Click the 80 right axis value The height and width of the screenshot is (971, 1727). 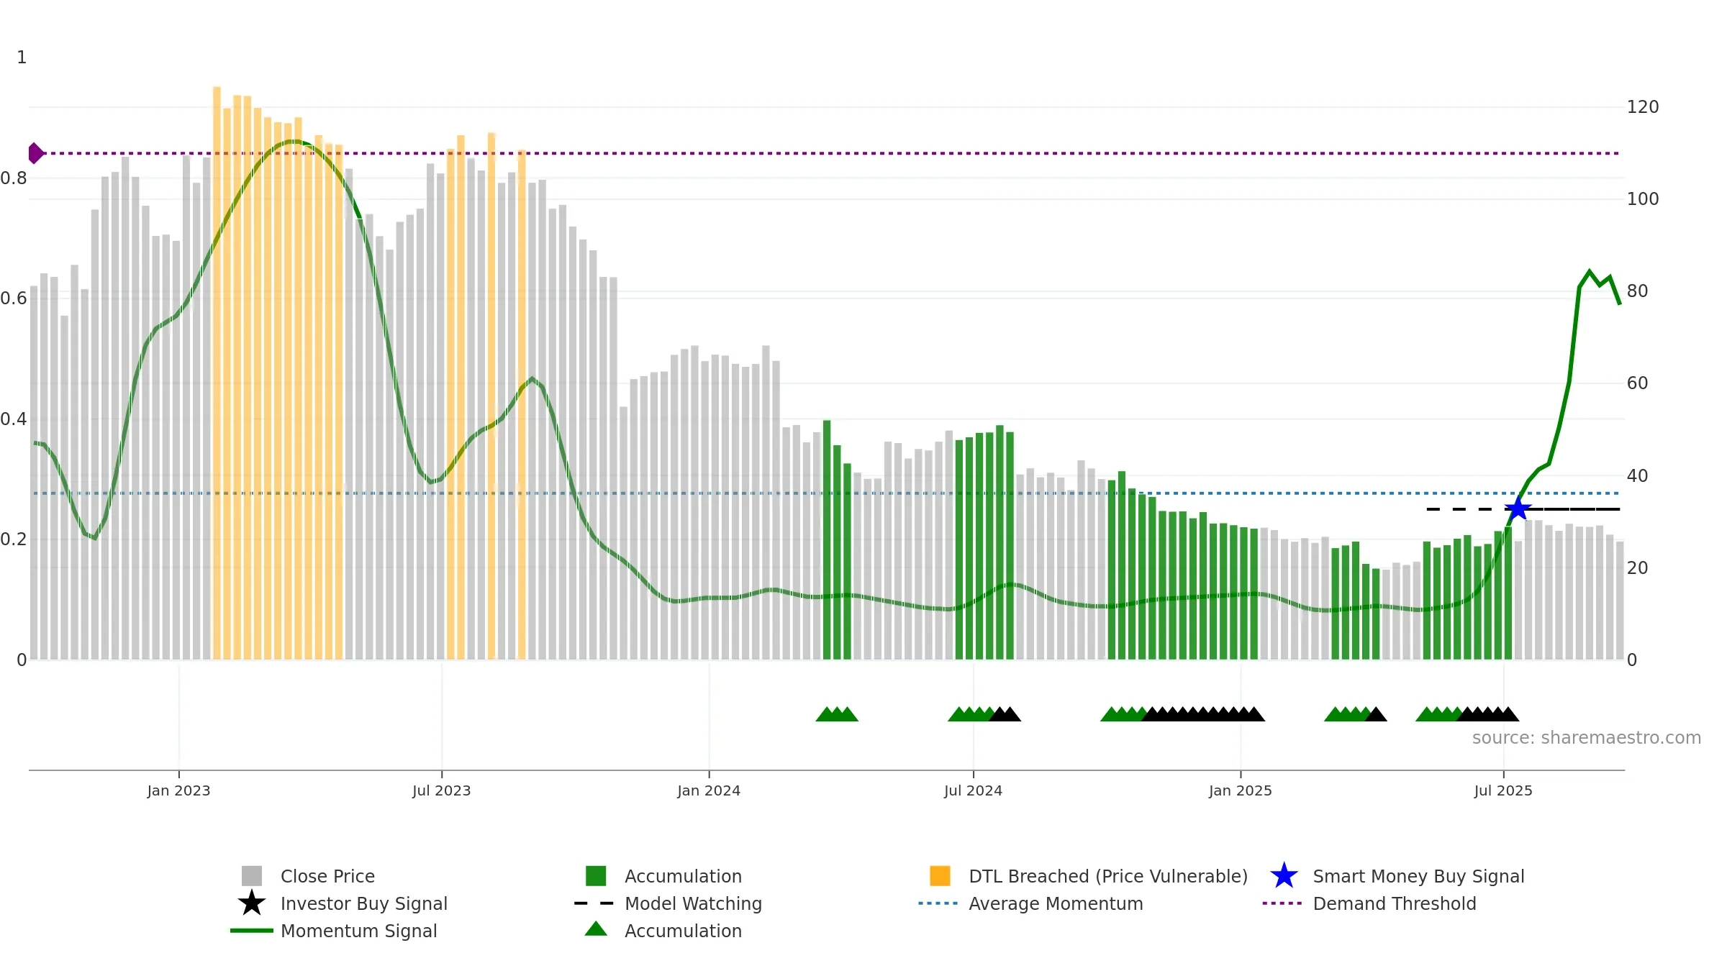click(x=1637, y=291)
